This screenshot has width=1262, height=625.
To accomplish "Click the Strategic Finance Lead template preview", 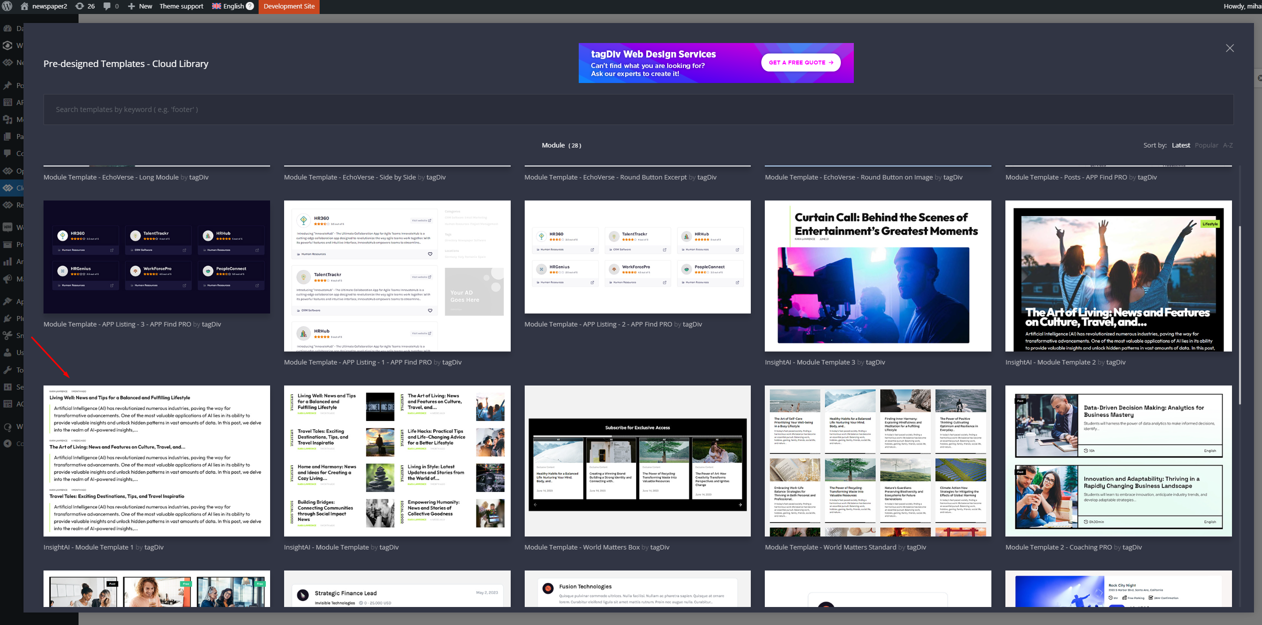I will pyautogui.click(x=397, y=589).
